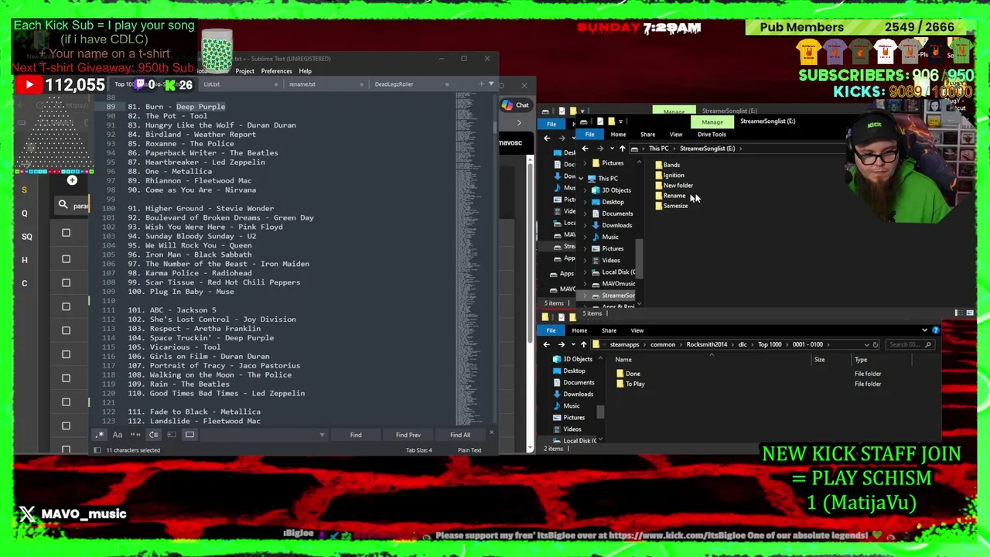Open Sublime Text Help menu
Viewport: 990px width, 557px height.
pyautogui.click(x=306, y=71)
